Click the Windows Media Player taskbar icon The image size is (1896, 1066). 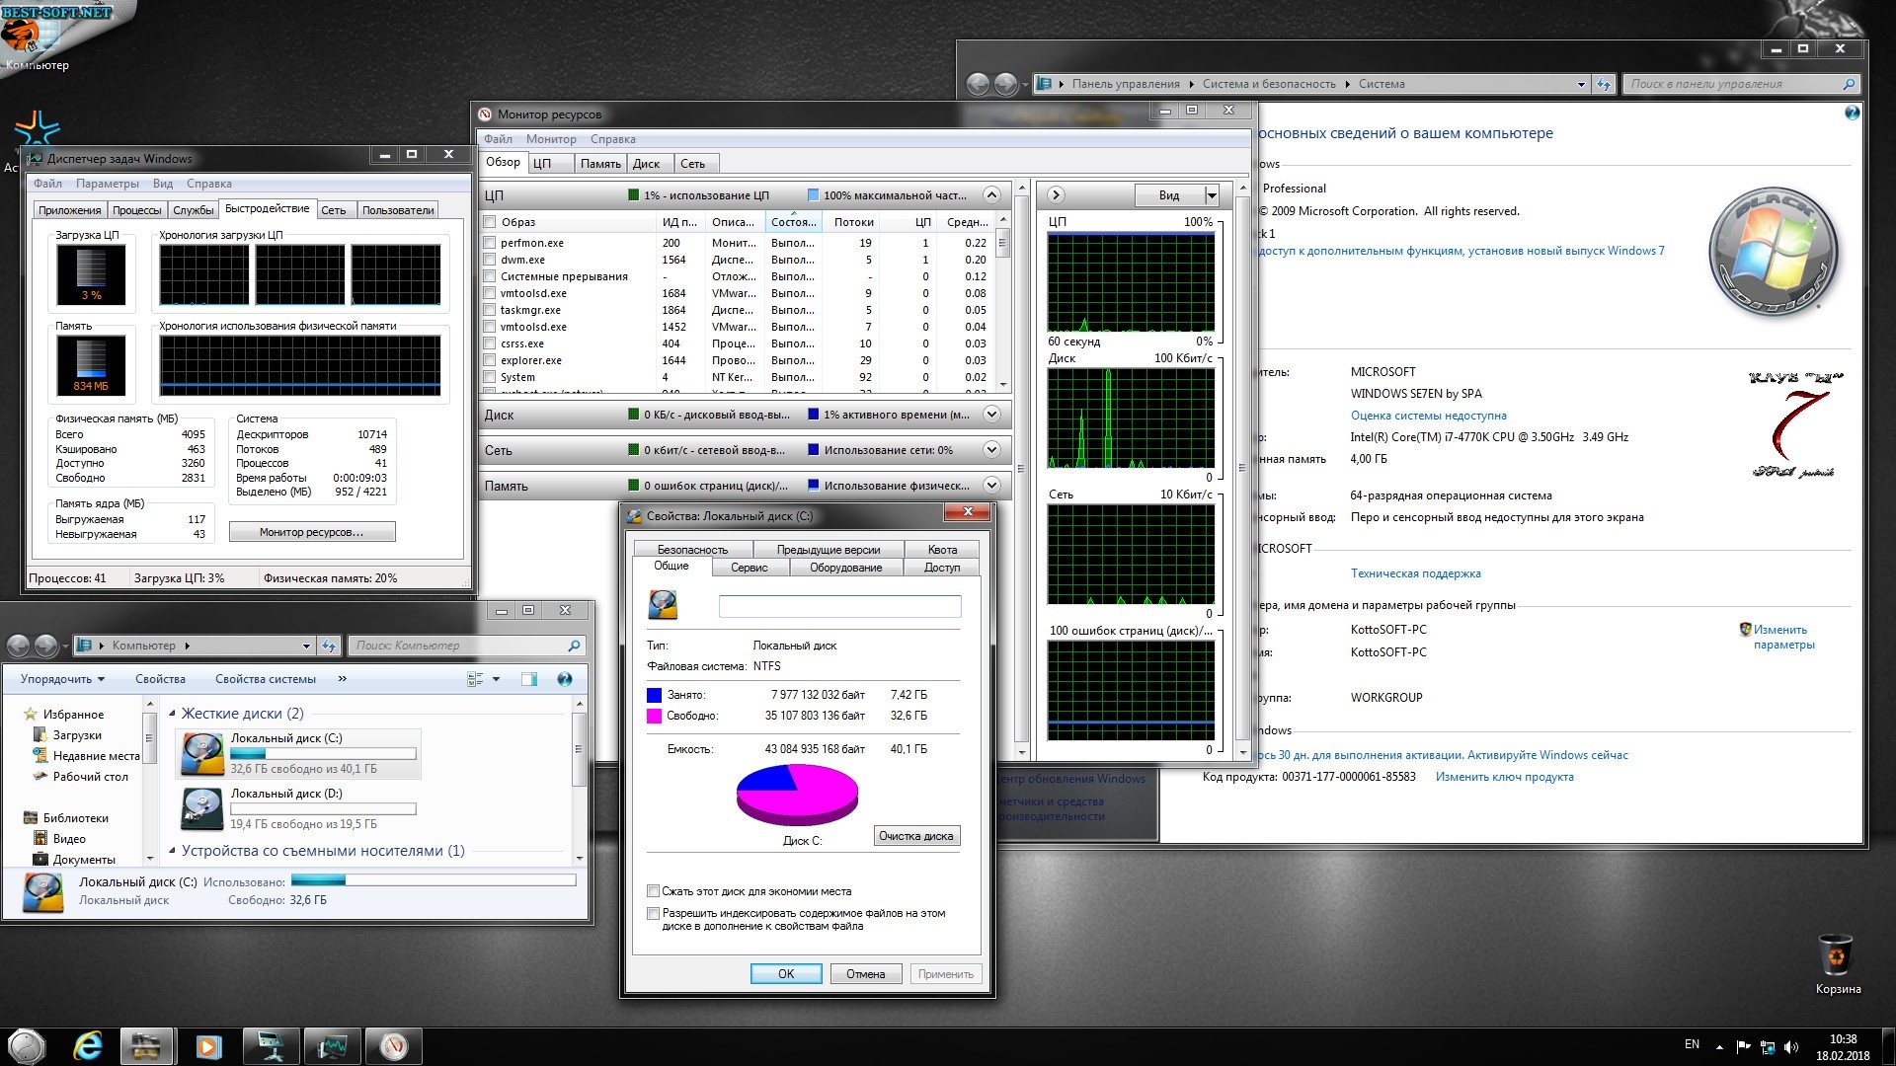click(x=208, y=1045)
